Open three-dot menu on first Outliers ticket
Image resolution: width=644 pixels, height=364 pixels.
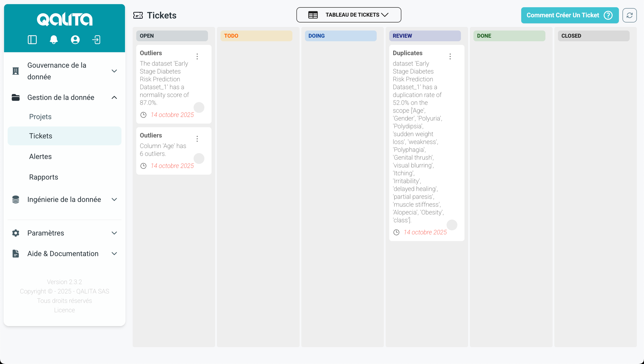(x=197, y=57)
